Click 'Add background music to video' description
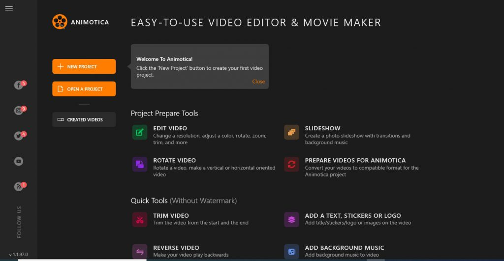This screenshot has width=504, height=261. click(x=342, y=255)
